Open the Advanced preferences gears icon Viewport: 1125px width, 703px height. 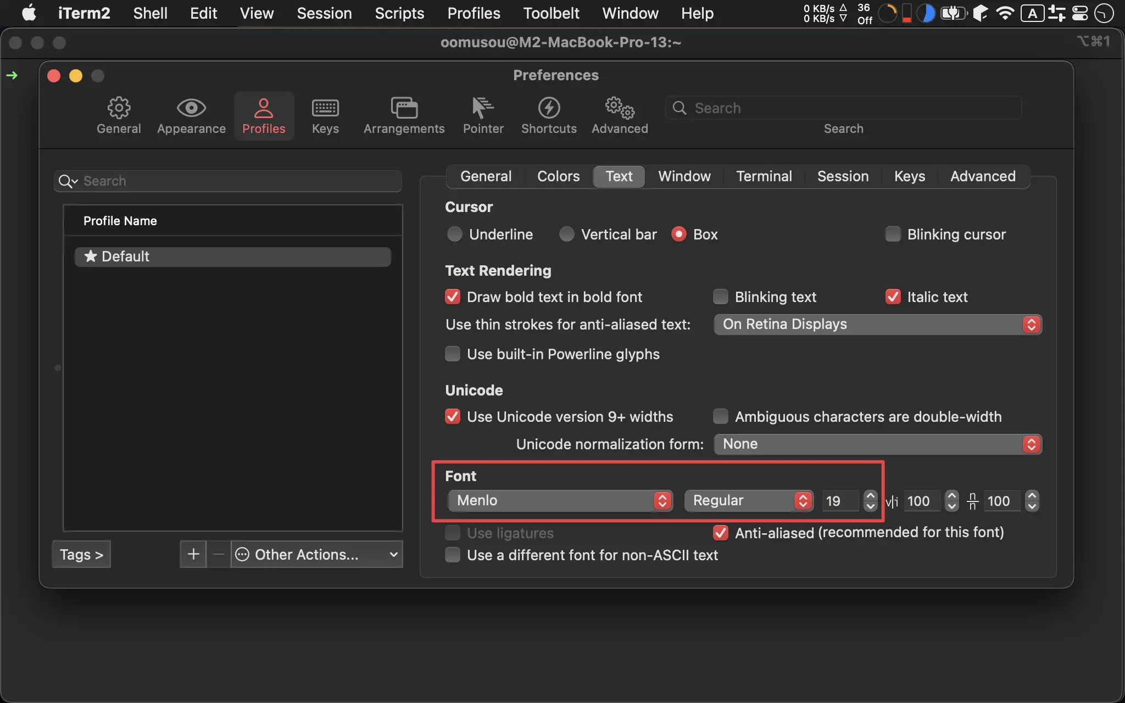pyautogui.click(x=620, y=108)
